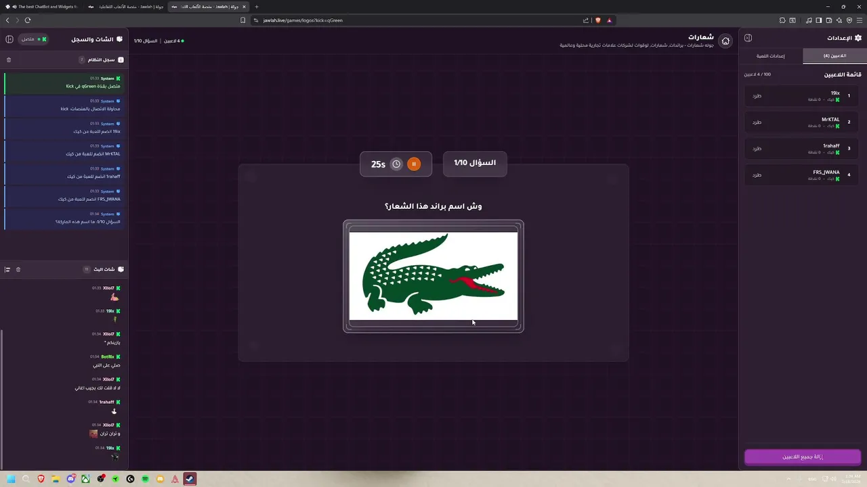This screenshot has width=867, height=487.
Task: Toggle the browser sidebar panel icon
Action: click(x=819, y=20)
